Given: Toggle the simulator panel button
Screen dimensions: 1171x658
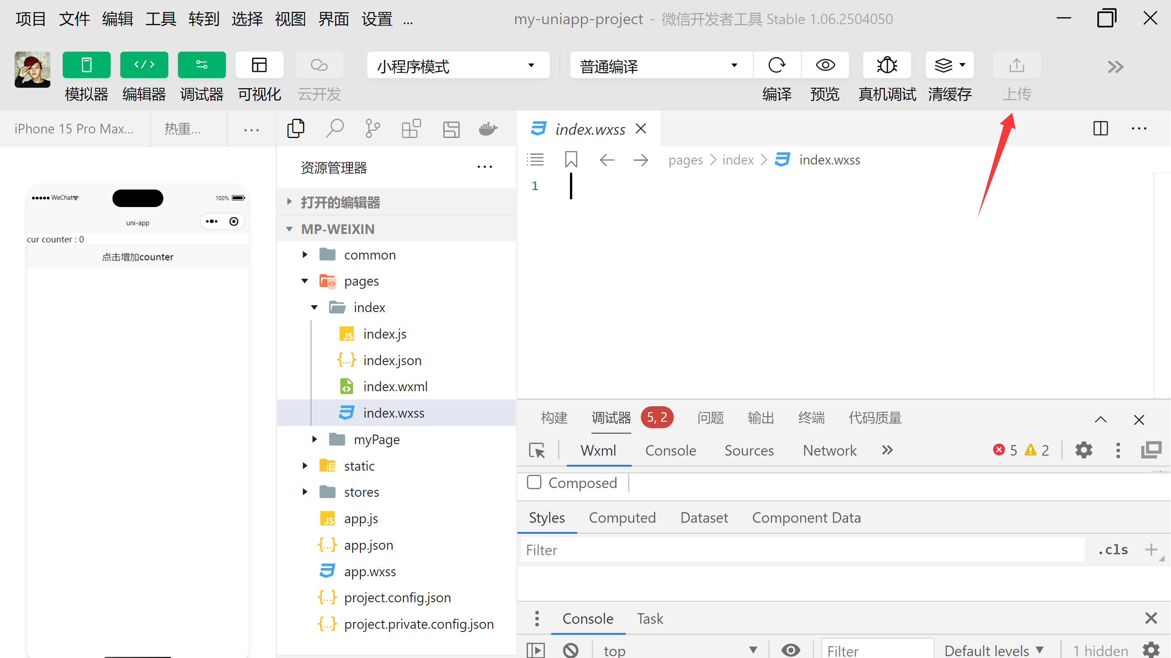Looking at the screenshot, I should (x=86, y=65).
